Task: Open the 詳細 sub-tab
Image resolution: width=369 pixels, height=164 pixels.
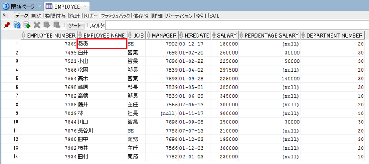Action: pos(157,16)
